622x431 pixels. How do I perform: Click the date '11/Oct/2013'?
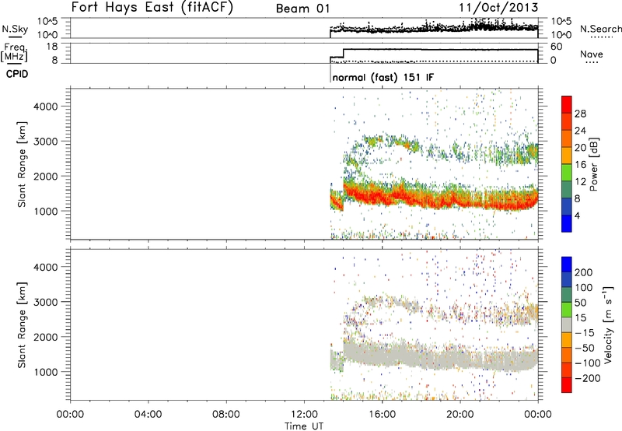point(498,7)
